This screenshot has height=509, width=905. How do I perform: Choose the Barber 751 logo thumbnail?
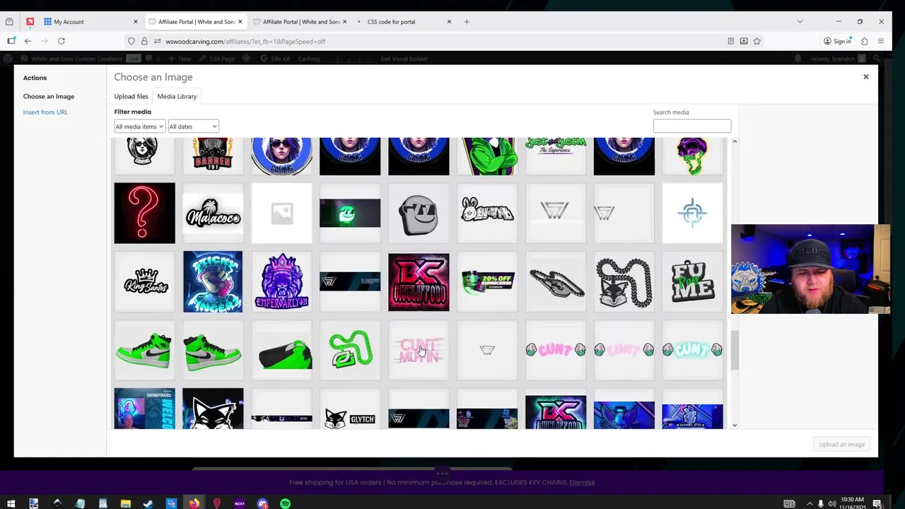point(213,156)
